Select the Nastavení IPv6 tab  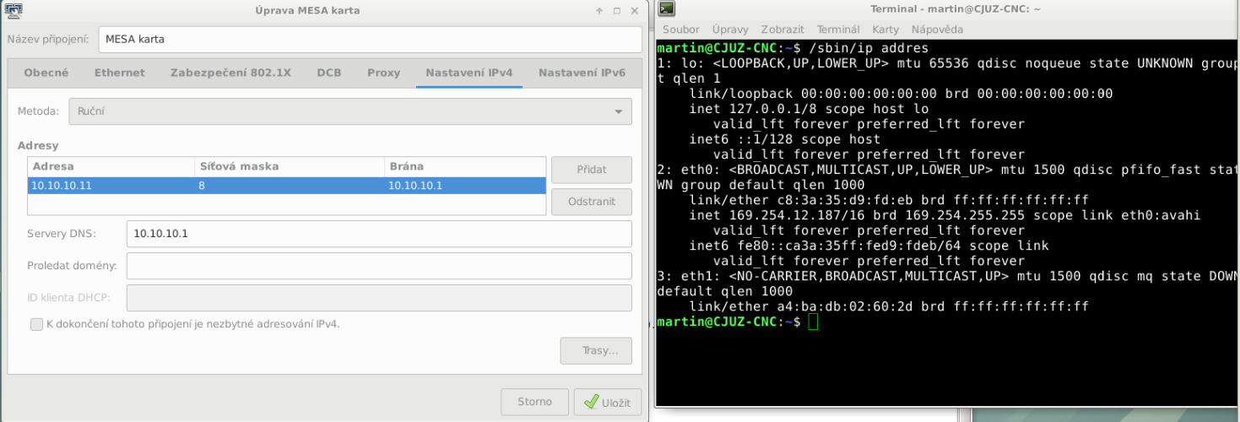click(582, 73)
